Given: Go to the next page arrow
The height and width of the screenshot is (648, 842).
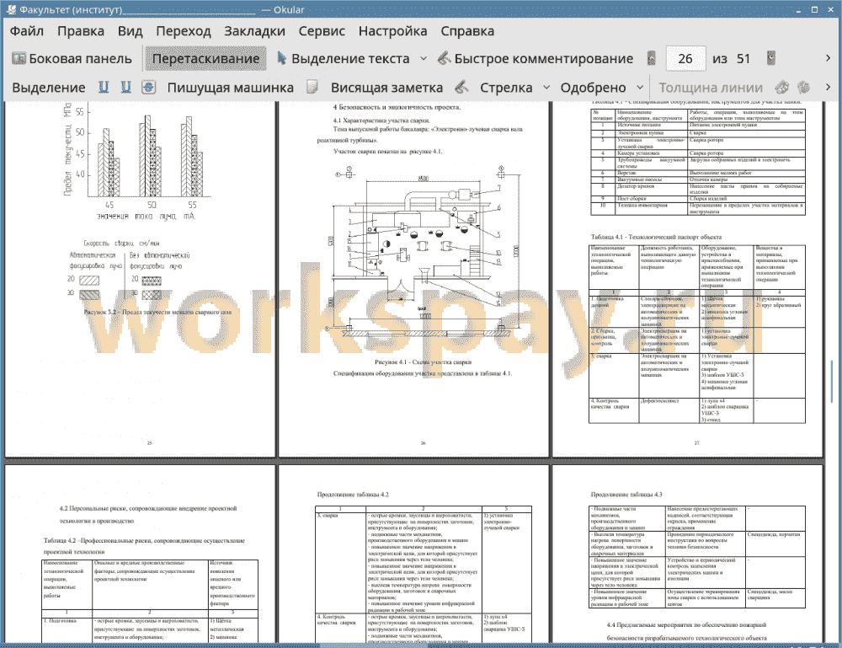Looking at the screenshot, I should (771, 58).
